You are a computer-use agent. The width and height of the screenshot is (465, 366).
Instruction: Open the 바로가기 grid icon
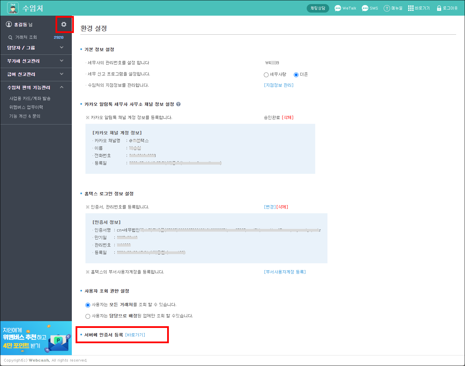411,8
